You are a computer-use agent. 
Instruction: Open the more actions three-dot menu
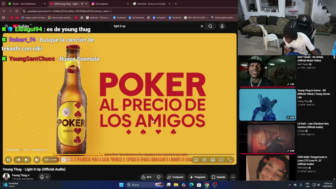click(233, 177)
